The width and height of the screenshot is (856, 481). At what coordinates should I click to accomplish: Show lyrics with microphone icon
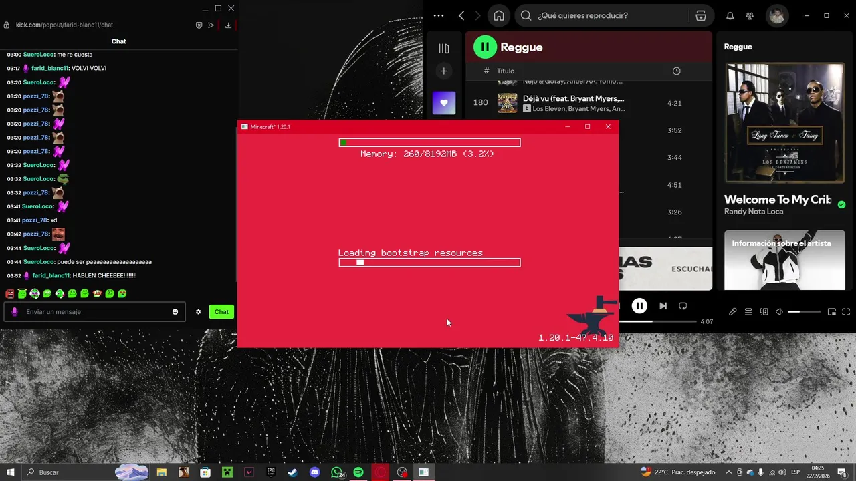733,312
